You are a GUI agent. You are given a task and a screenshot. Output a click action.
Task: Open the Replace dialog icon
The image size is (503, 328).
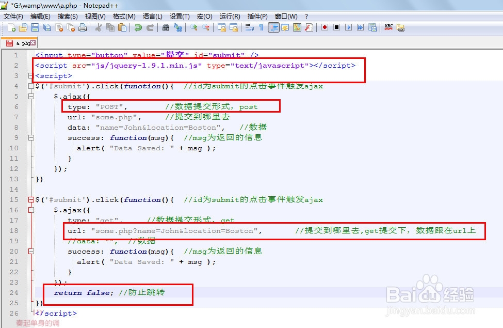point(177,27)
